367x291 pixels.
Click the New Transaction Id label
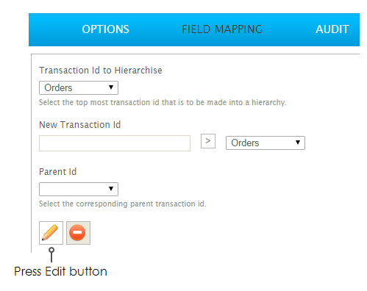[x=80, y=125]
